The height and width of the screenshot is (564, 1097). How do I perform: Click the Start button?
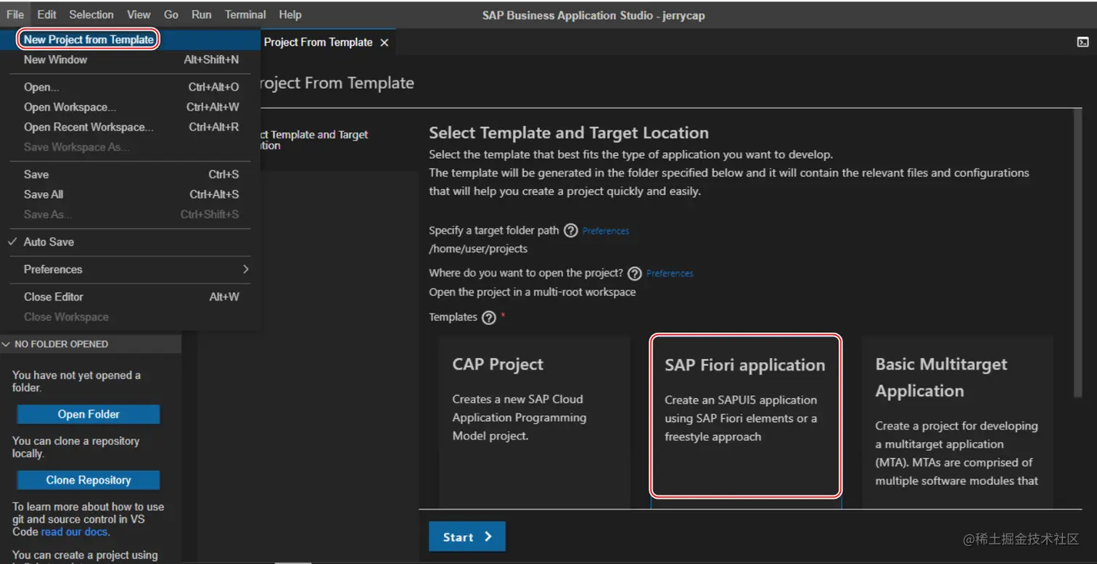pyautogui.click(x=467, y=537)
